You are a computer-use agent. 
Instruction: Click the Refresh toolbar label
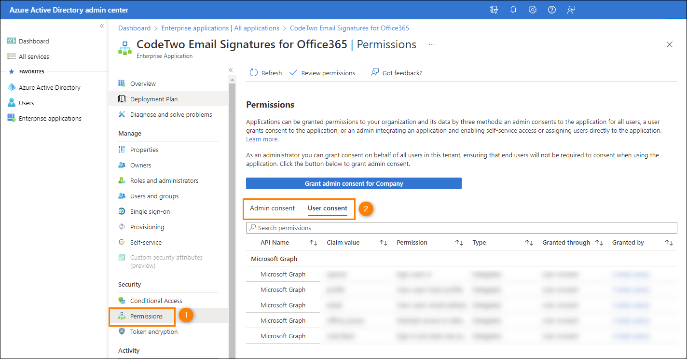(x=272, y=73)
